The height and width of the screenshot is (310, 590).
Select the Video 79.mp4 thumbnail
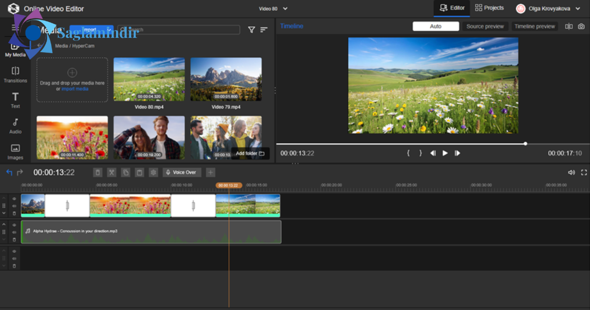(x=226, y=79)
